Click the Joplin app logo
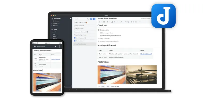203x101 pixels. click(163, 16)
